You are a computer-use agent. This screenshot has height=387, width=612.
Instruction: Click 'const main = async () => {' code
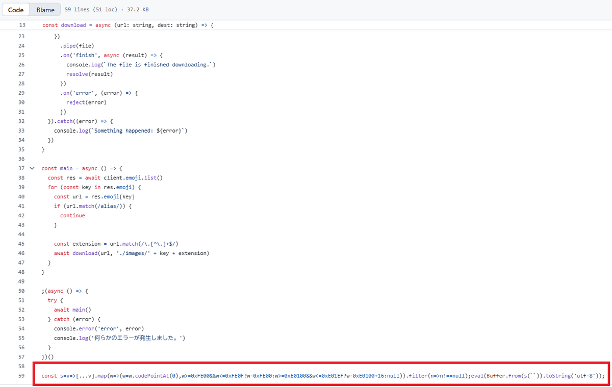point(82,168)
